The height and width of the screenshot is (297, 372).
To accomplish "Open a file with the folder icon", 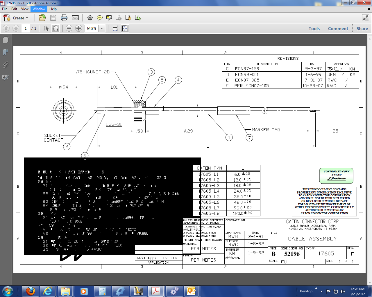I will pos(42,18).
